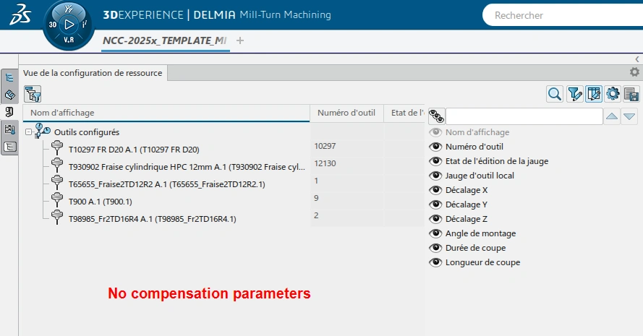The height and width of the screenshot is (336, 643).
Task: Open the 3DEXPERIENCE compass
Action: coord(69,24)
